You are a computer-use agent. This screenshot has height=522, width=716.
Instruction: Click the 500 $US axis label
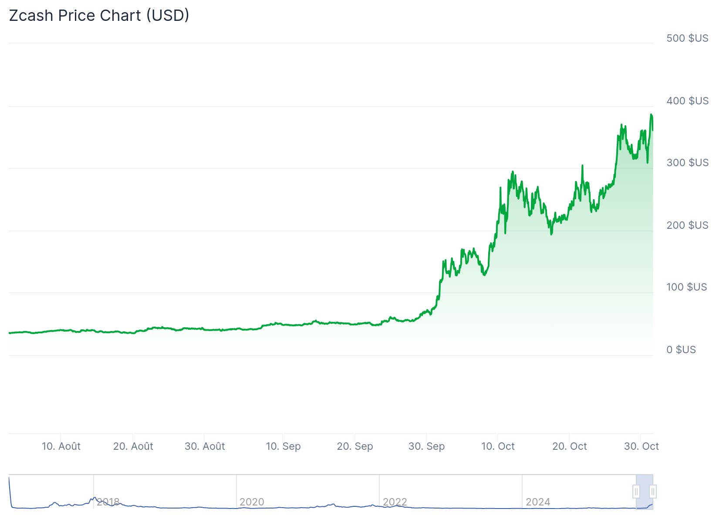(x=687, y=38)
